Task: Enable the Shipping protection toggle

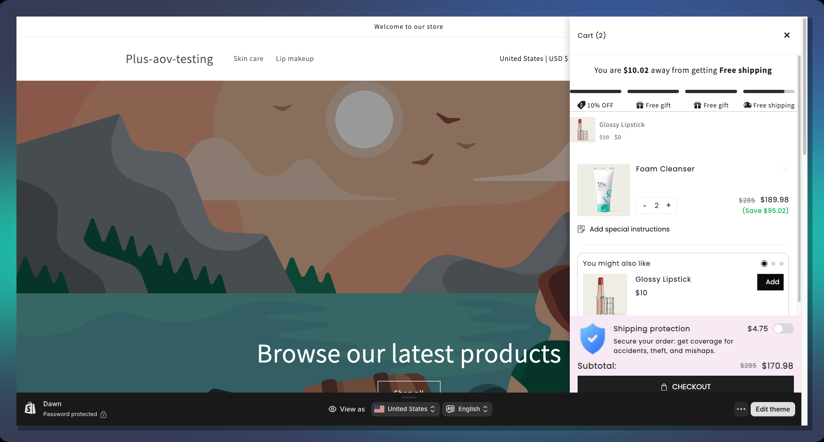Action: click(x=783, y=329)
